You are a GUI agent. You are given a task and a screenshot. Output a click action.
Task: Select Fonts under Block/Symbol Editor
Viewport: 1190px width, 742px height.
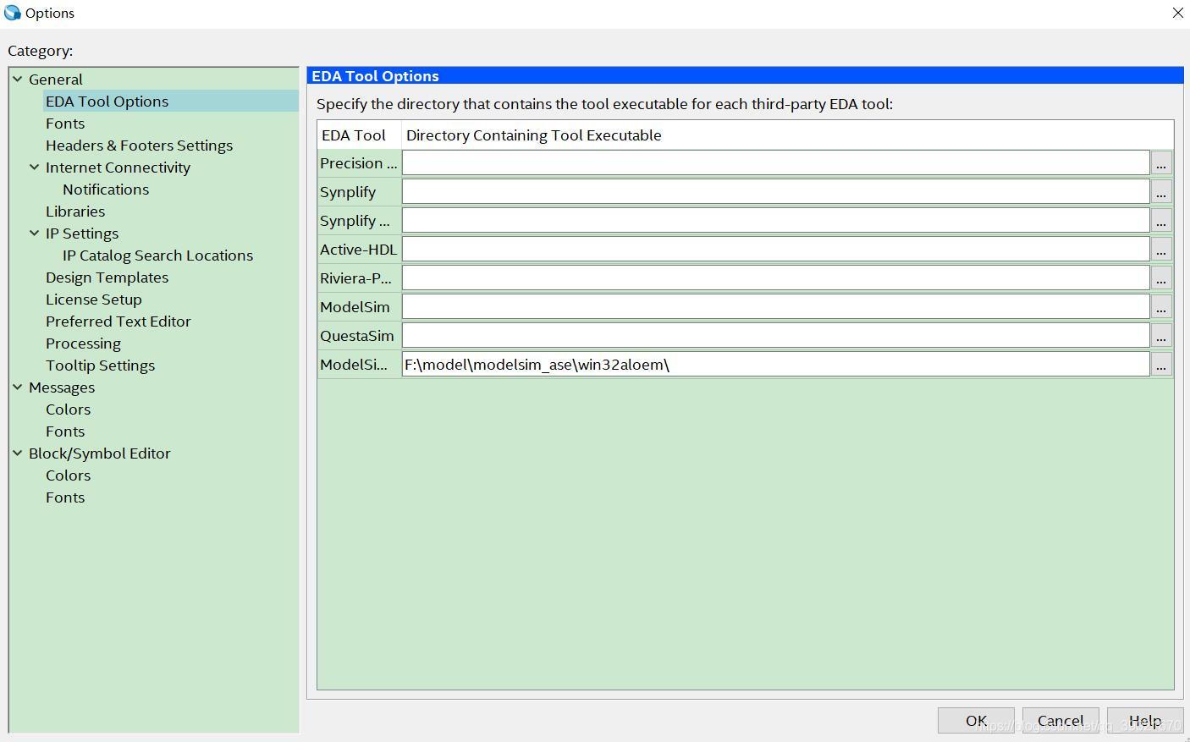65,497
